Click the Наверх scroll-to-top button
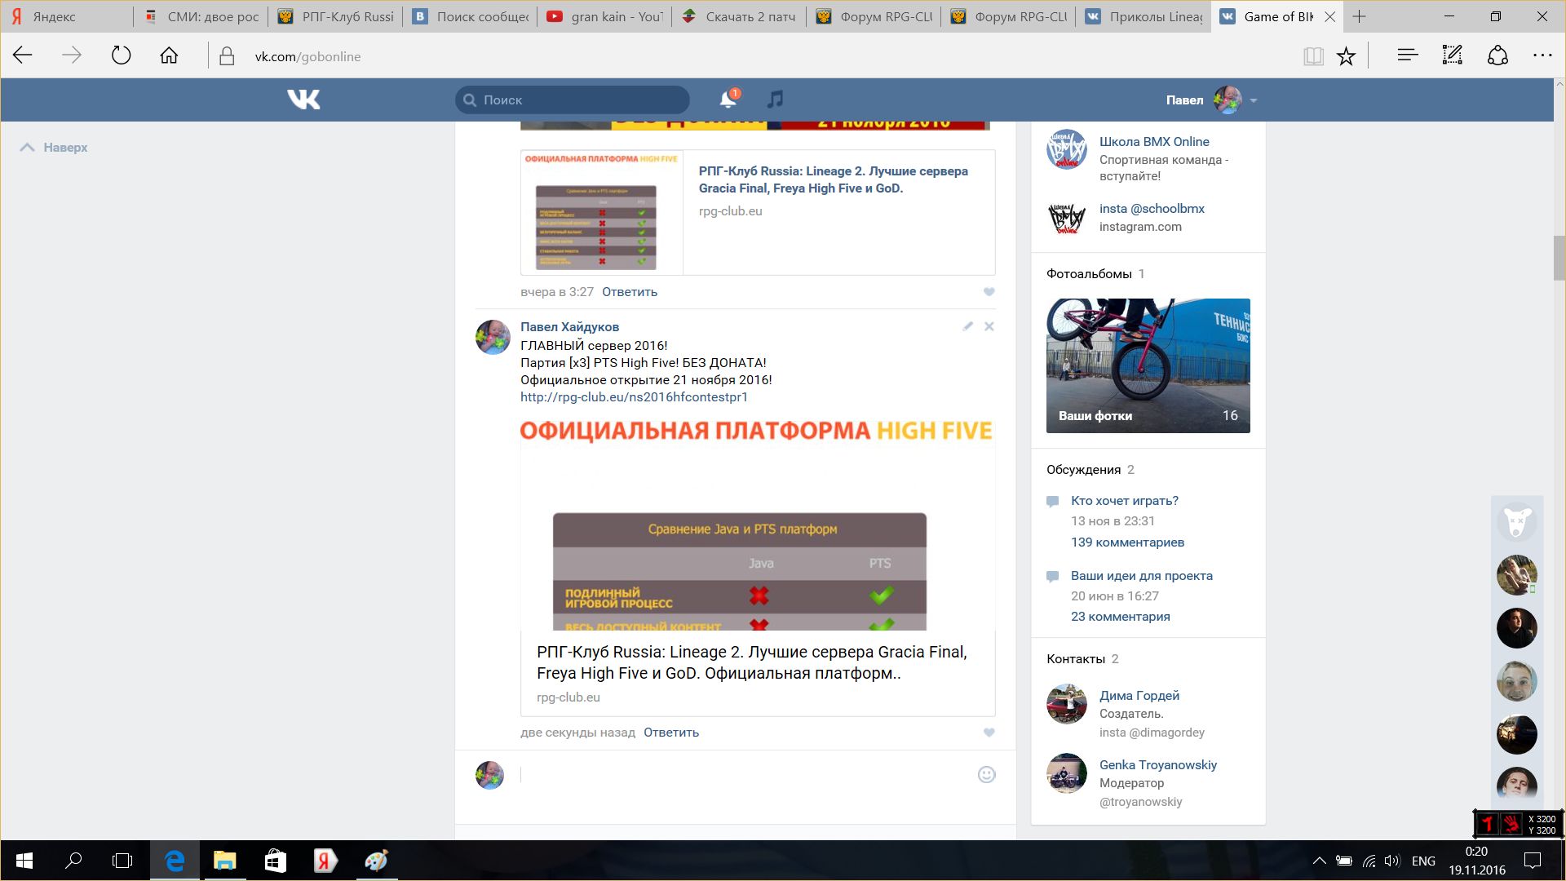This screenshot has width=1566, height=881. [54, 148]
